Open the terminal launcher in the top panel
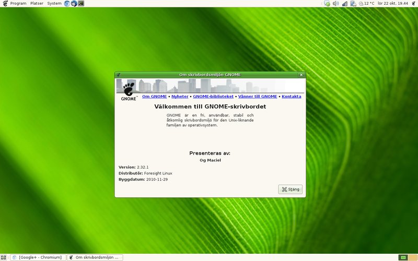 coord(81,4)
